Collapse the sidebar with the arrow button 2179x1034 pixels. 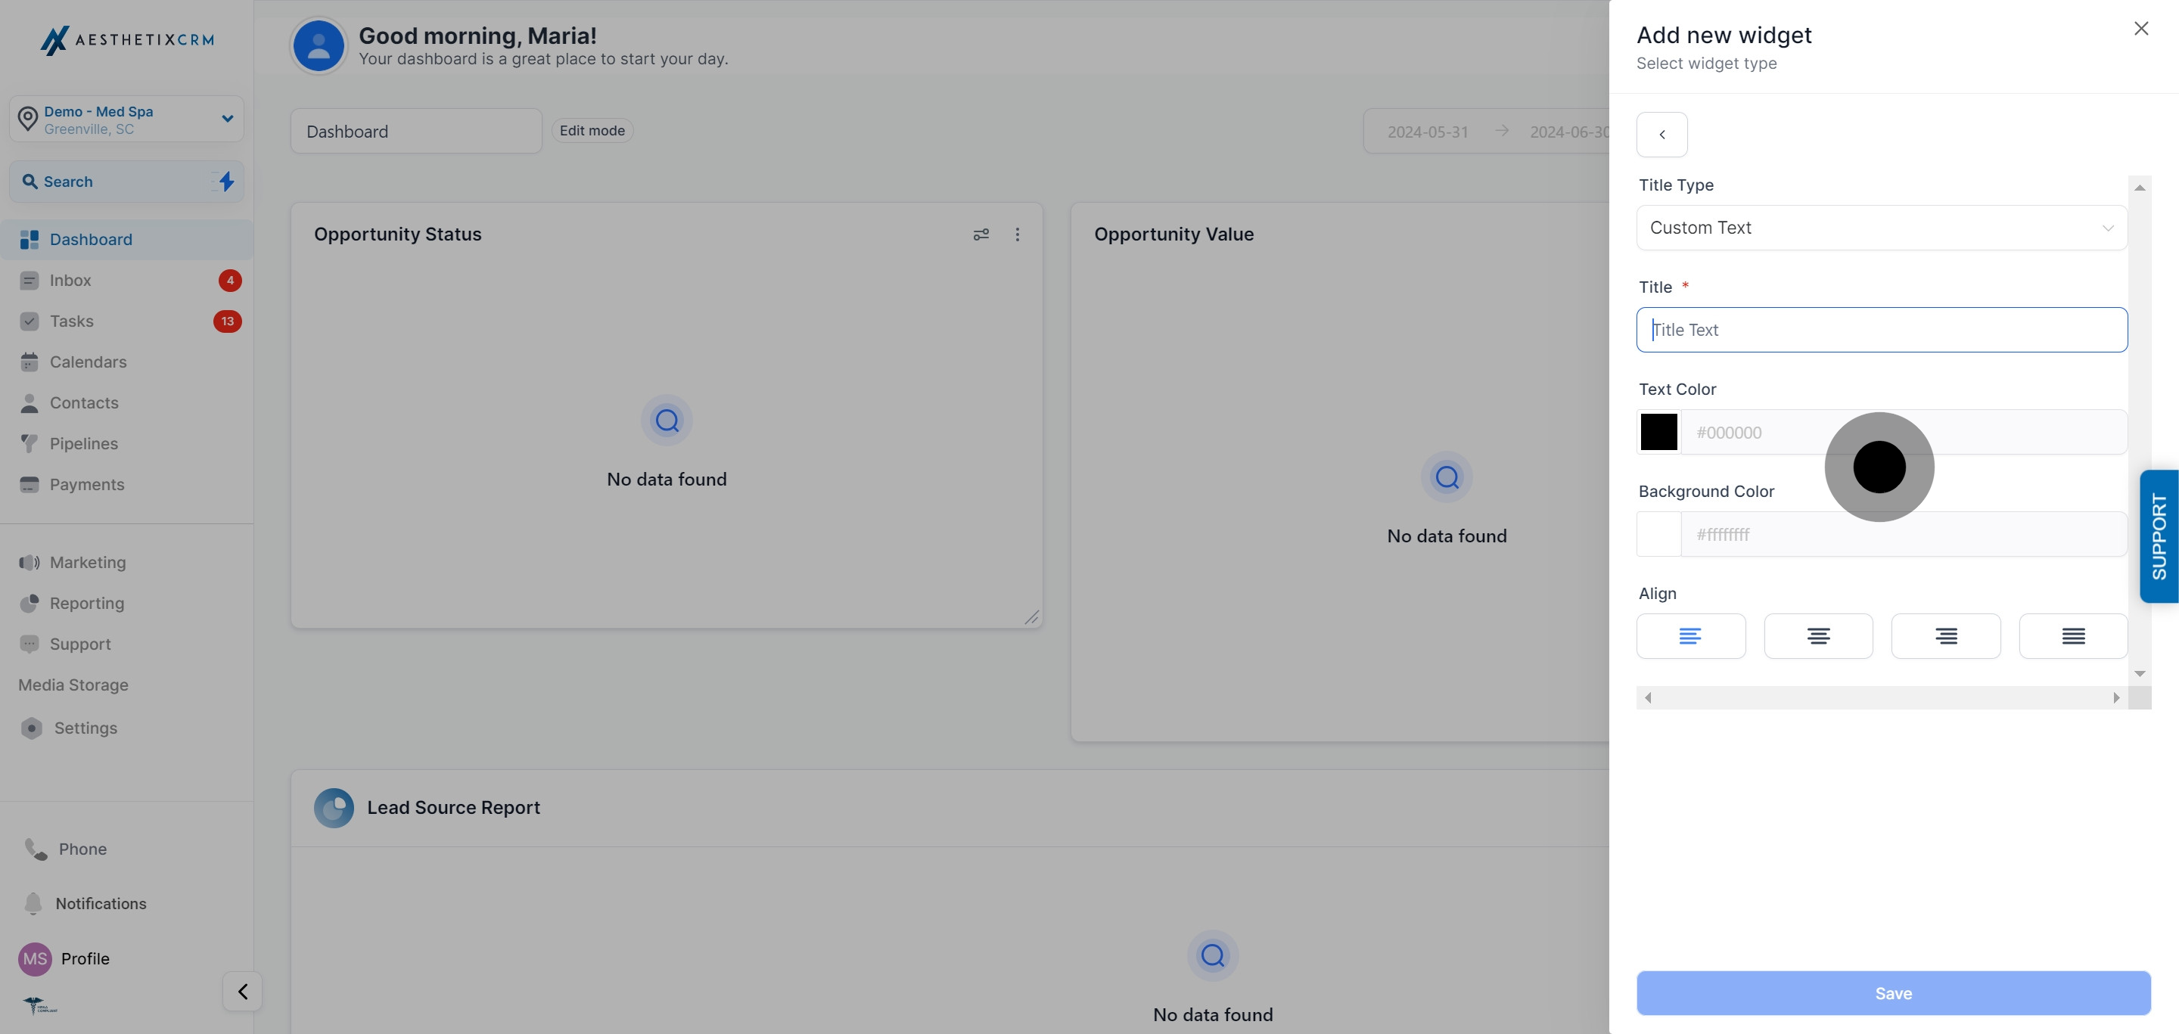point(243,991)
